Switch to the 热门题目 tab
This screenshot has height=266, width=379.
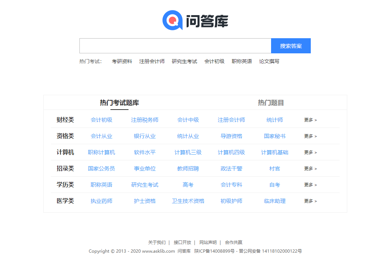click(271, 103)
